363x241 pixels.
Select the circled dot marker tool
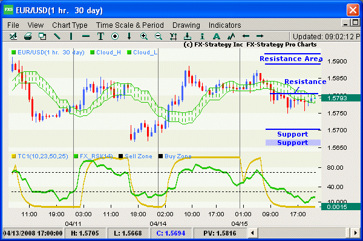click(x=115, y=36)
